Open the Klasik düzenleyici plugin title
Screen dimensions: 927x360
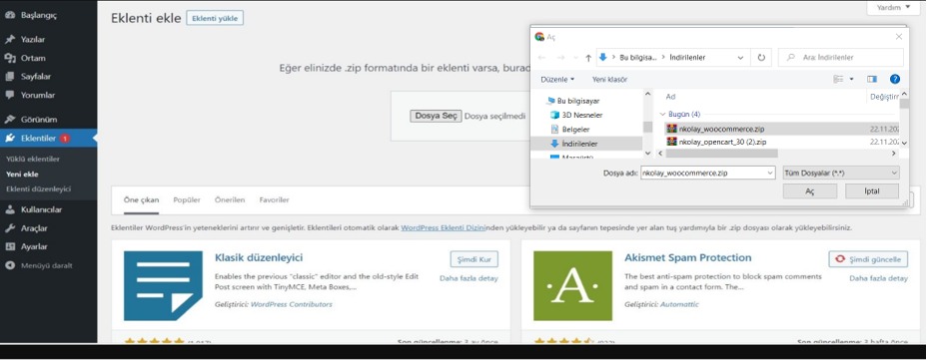pos(259,258)
